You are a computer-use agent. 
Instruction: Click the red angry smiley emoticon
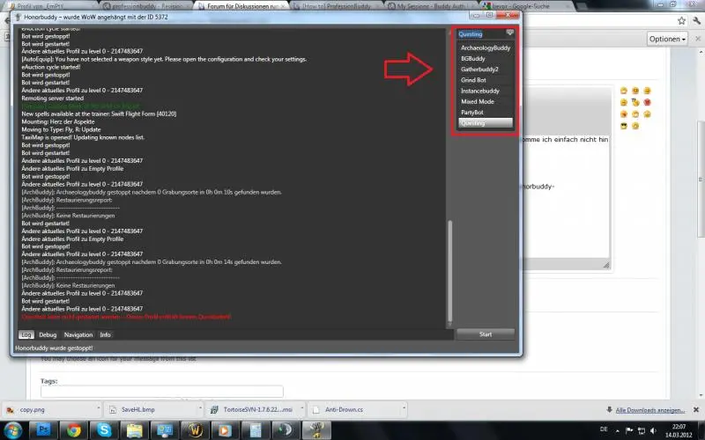click(647, 103)
